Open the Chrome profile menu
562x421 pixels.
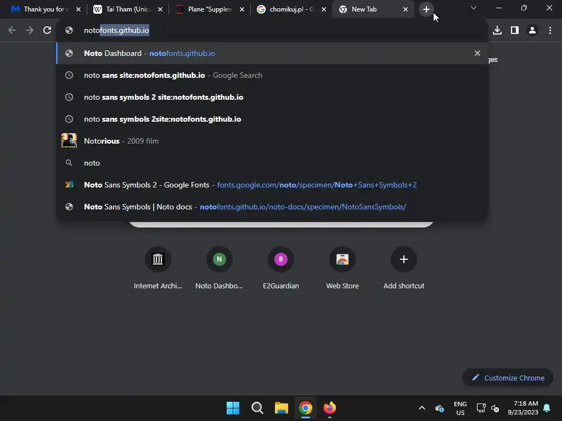tap(532, 31)
